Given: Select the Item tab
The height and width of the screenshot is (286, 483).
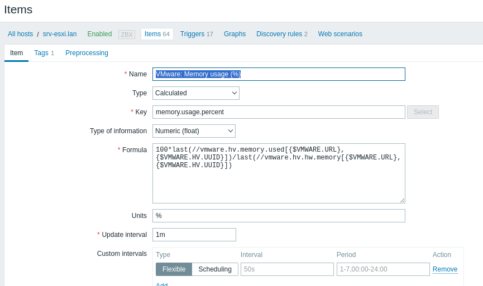Looking at the screenshot, I should coord(16,53).
